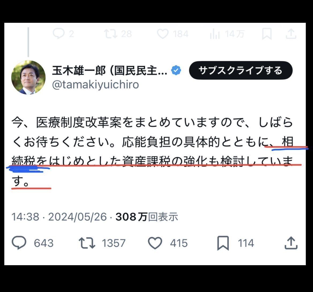
Task: Bookmark the tweet with 114 bookmarks
Action: point(223,243)
